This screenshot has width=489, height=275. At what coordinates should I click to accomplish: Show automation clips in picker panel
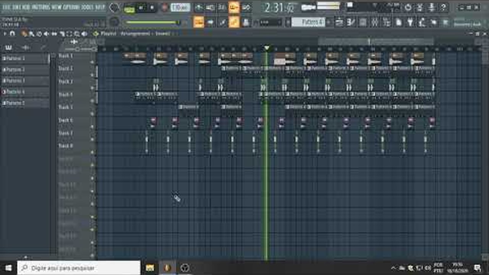pos(43,47)
